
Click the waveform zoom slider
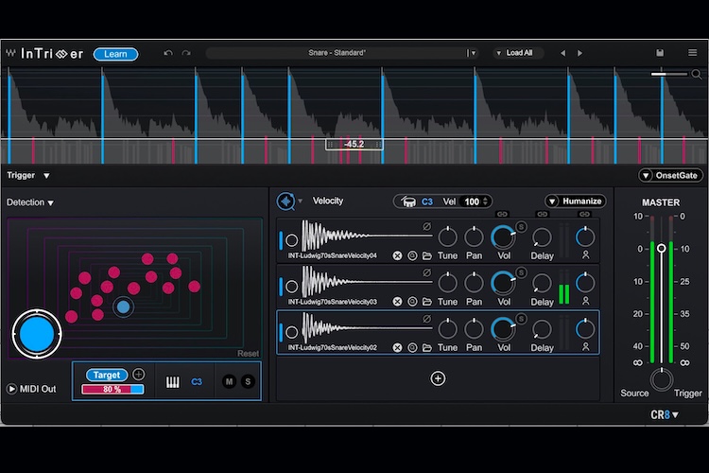(668, 74)
